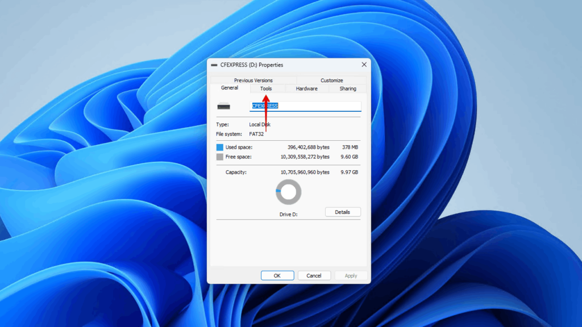The height and width of the screenshot is (327, 582).
Task: Apply the drive label change
Action: (x=351, y=275)
